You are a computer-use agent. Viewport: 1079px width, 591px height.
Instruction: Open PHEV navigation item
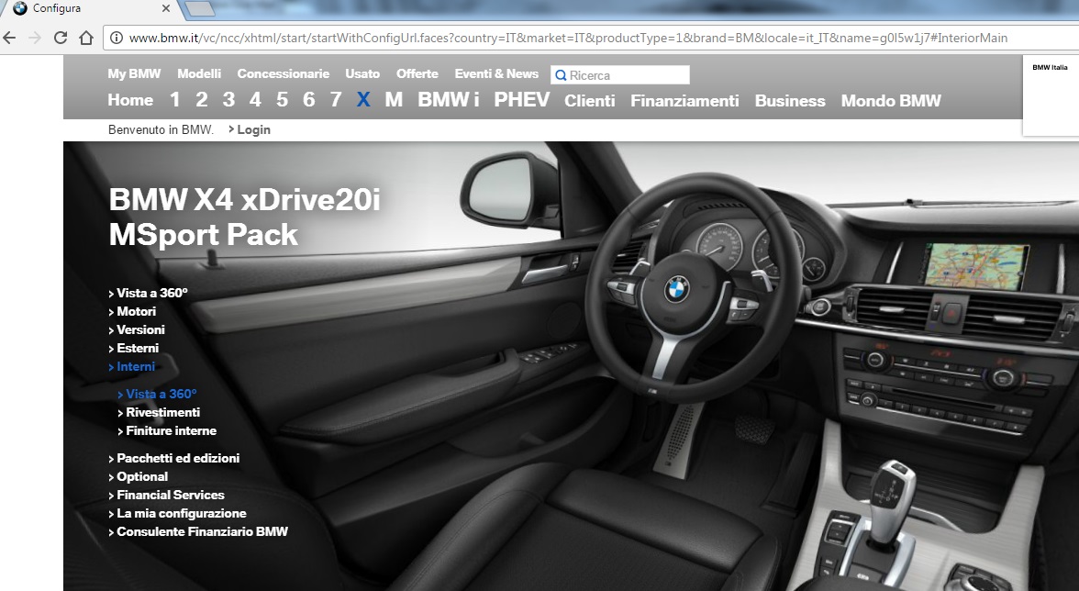521,100
